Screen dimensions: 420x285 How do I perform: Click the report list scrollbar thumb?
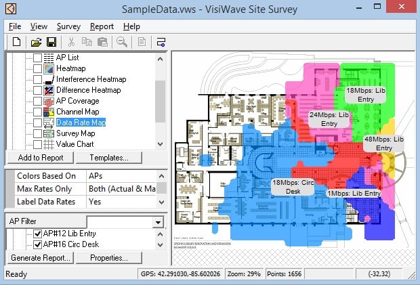click(160, 102)
